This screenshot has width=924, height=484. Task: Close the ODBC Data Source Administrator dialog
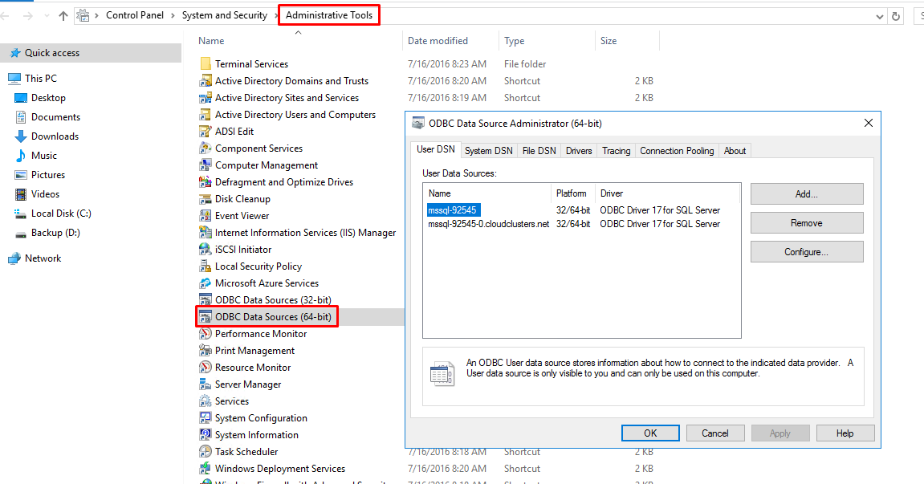[868, 124]
